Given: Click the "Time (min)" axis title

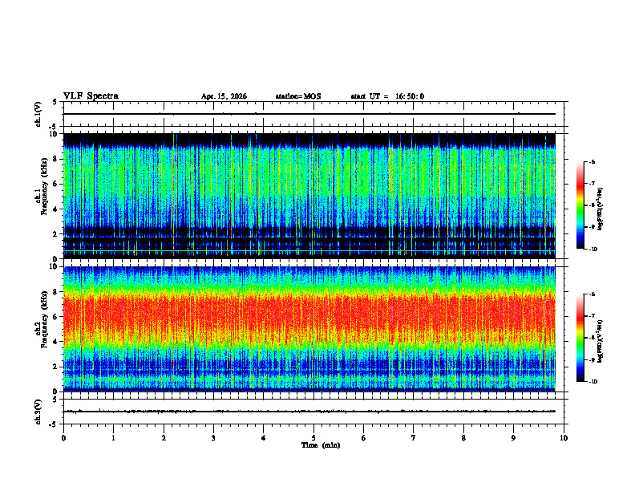Looking at the screenshot, I should click(321, 445).
